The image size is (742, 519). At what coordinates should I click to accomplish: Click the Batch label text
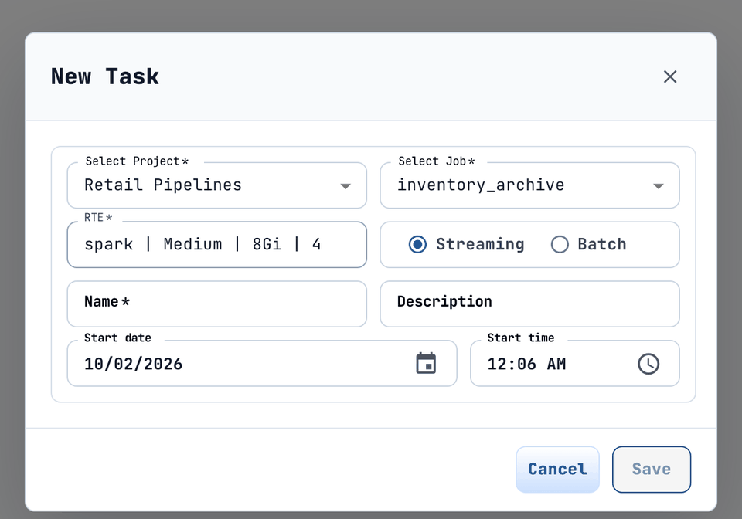click(x=602, y=244)
